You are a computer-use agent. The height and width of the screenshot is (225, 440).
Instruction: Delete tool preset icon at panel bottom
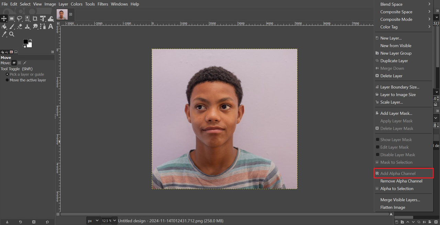point(34,222)
